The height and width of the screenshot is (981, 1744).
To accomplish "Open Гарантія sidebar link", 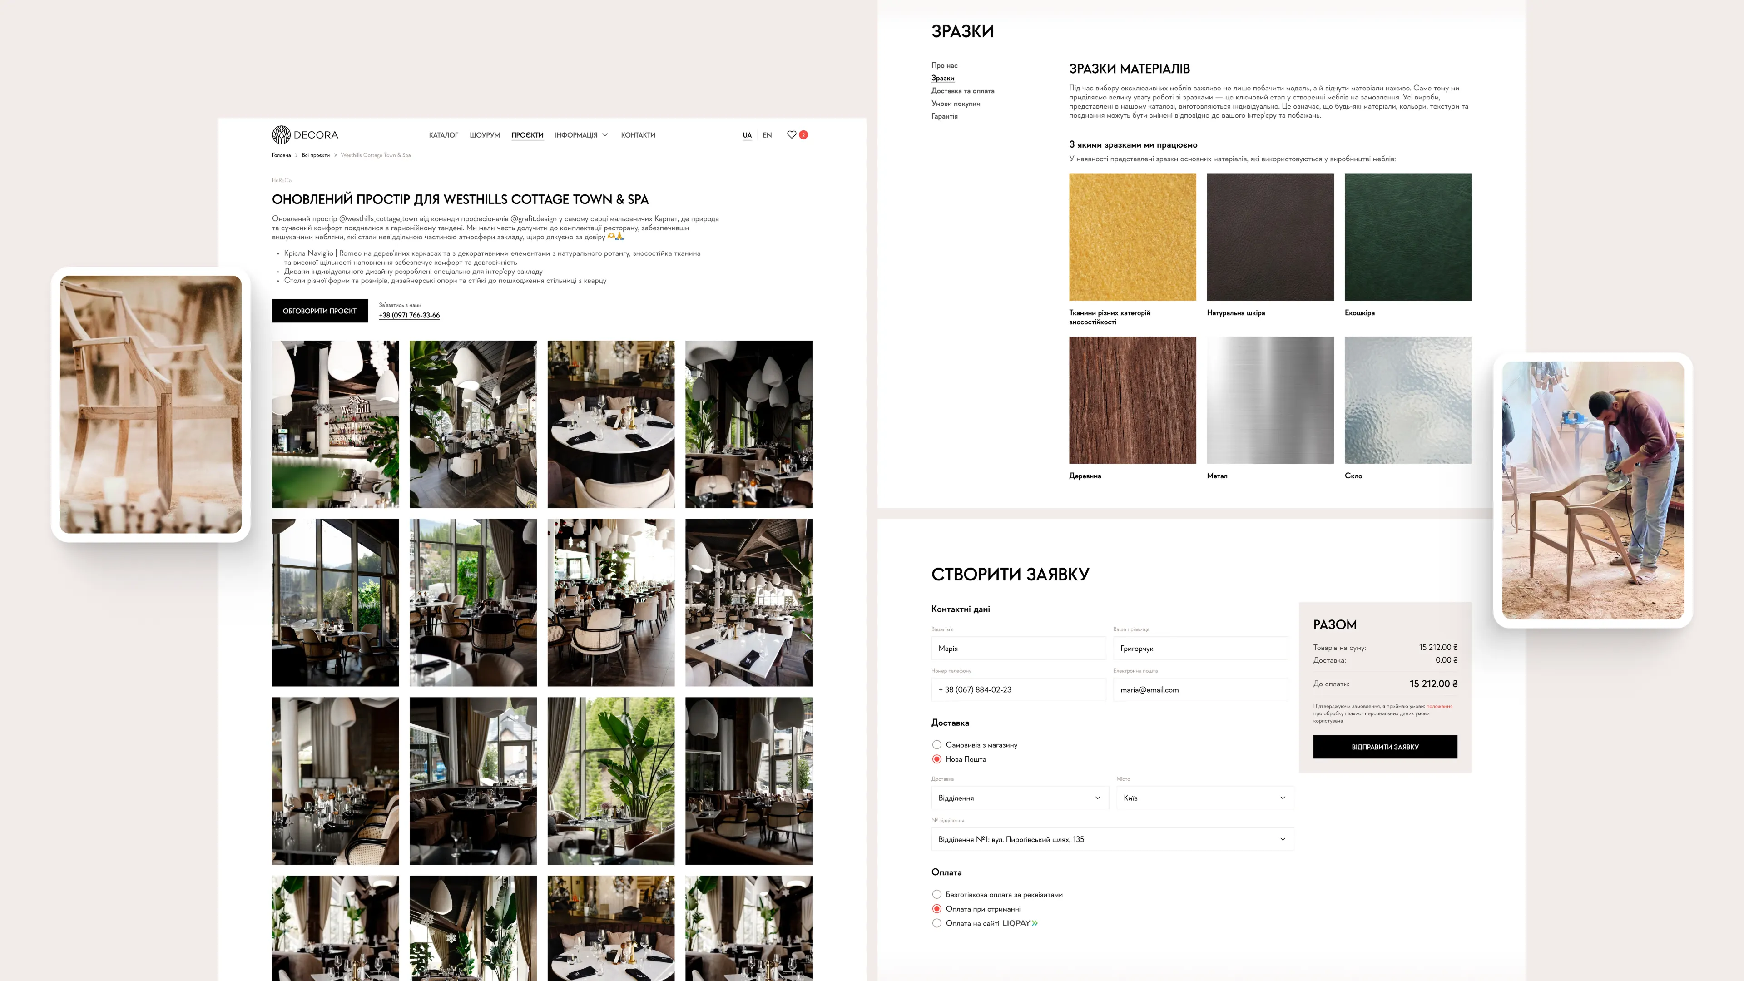I will (945, 116).
